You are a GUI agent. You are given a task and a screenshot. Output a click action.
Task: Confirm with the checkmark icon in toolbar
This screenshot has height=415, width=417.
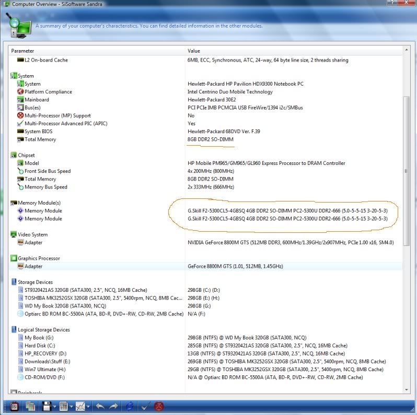click(145, 406)
